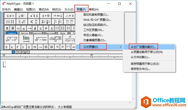Insert the partial derivative symbol

coord(35,28)
